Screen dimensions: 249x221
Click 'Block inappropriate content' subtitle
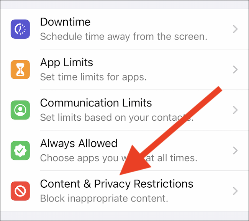(104, 199)
